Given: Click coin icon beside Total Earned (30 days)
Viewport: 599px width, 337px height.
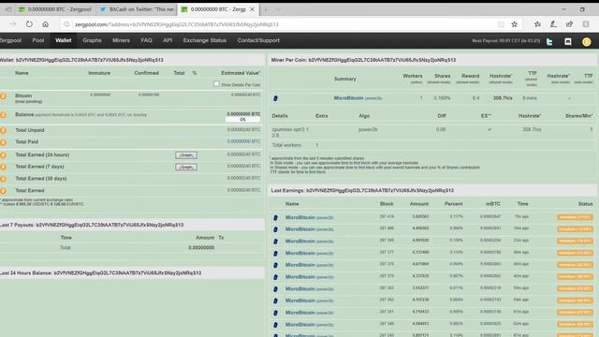Looking at the screenshot, I should 3,179.
